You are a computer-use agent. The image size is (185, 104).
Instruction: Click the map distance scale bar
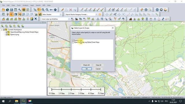pyautogui.click(x=76, y=91)
